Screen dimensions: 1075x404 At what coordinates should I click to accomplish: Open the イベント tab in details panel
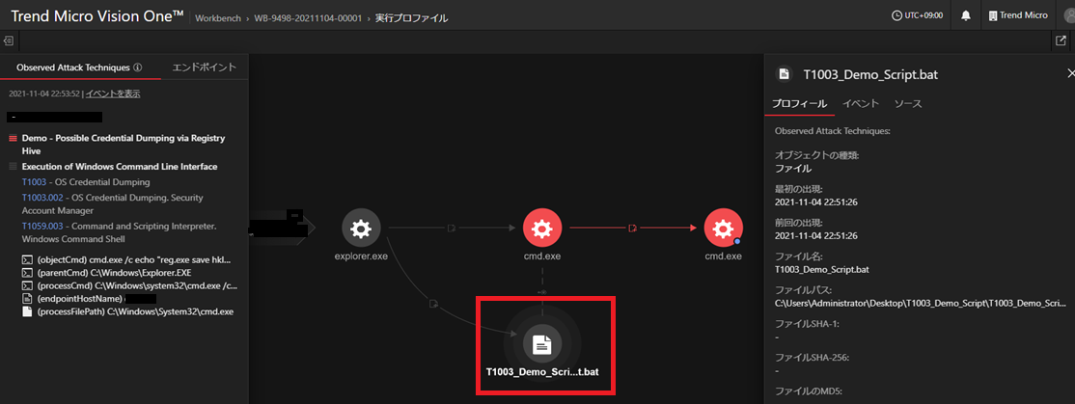coord(861,104)
